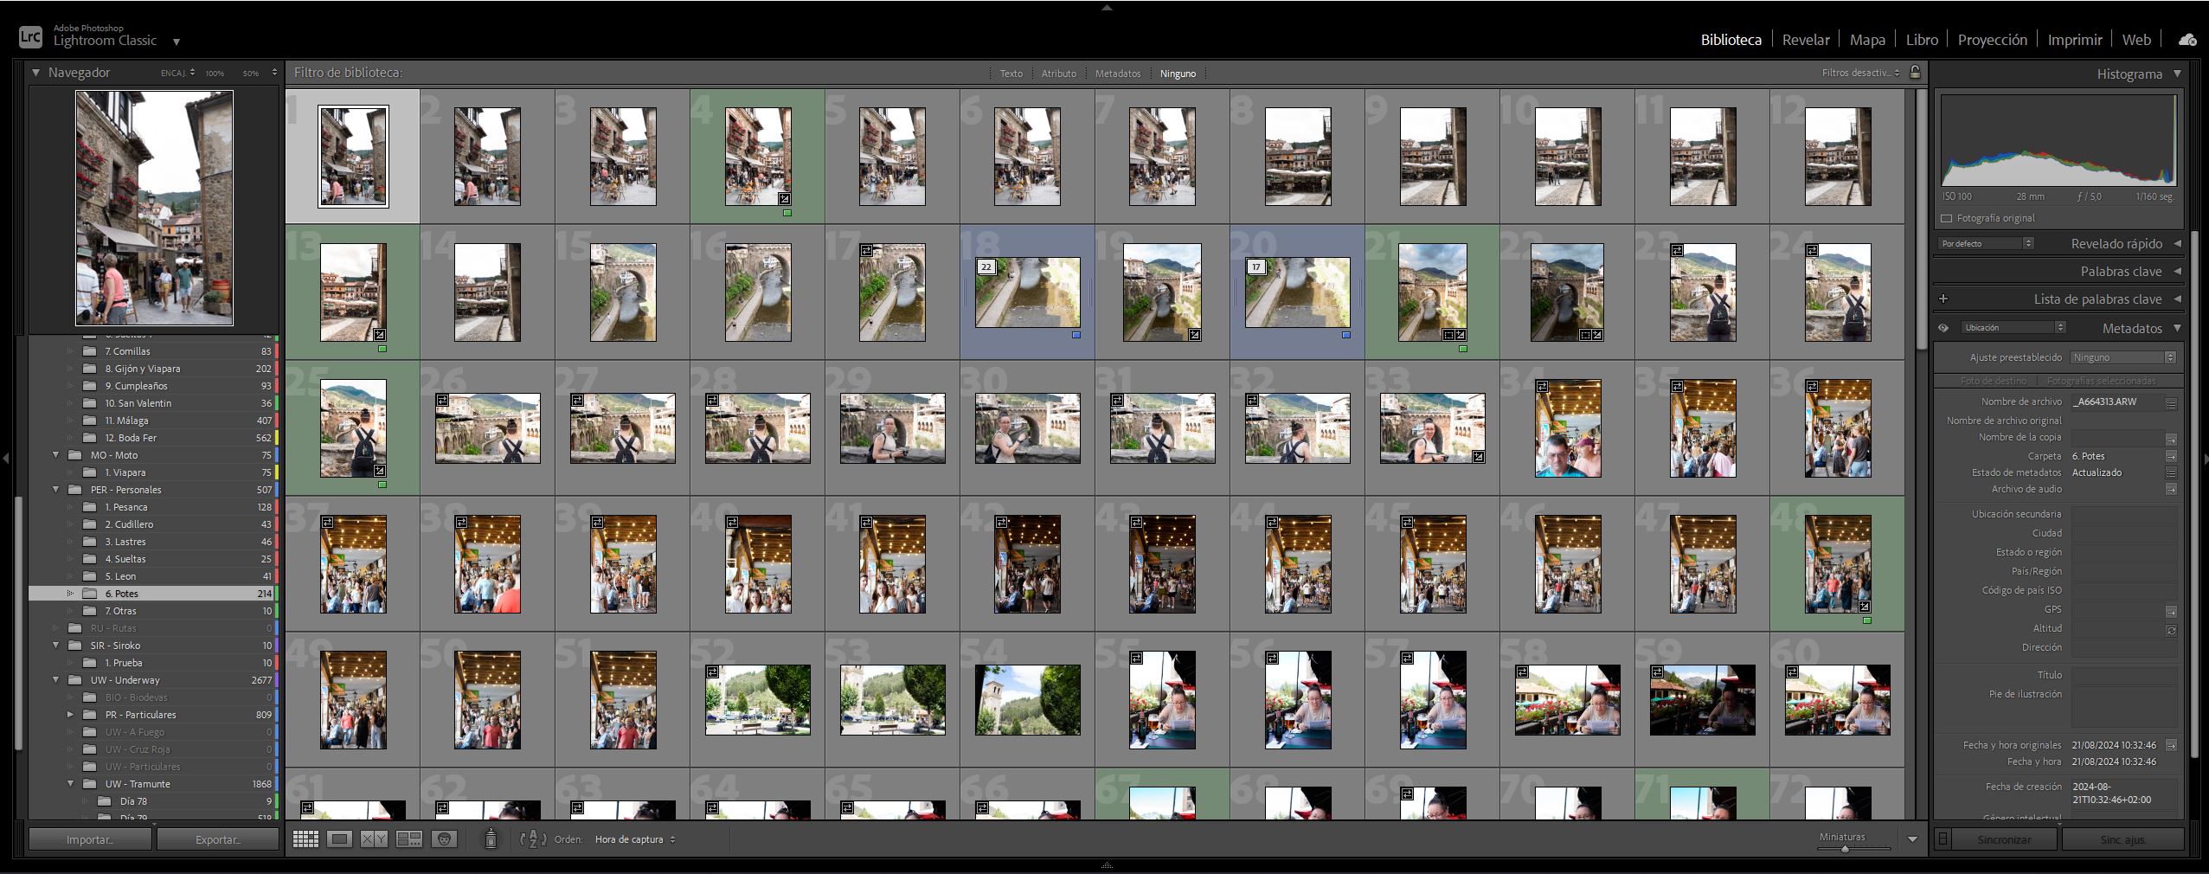The image size is (2209, 874).
Task: Select the Painter spray can tool
Action: click(x=491, y=839)
